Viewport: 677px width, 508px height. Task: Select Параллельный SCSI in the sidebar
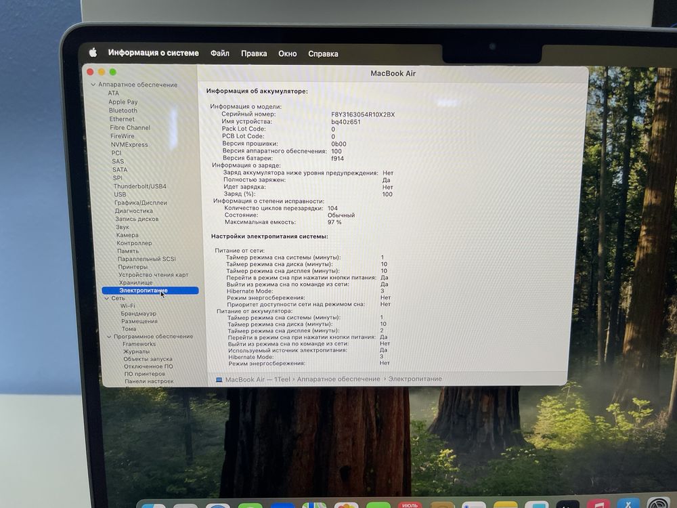tap(147, 259)
